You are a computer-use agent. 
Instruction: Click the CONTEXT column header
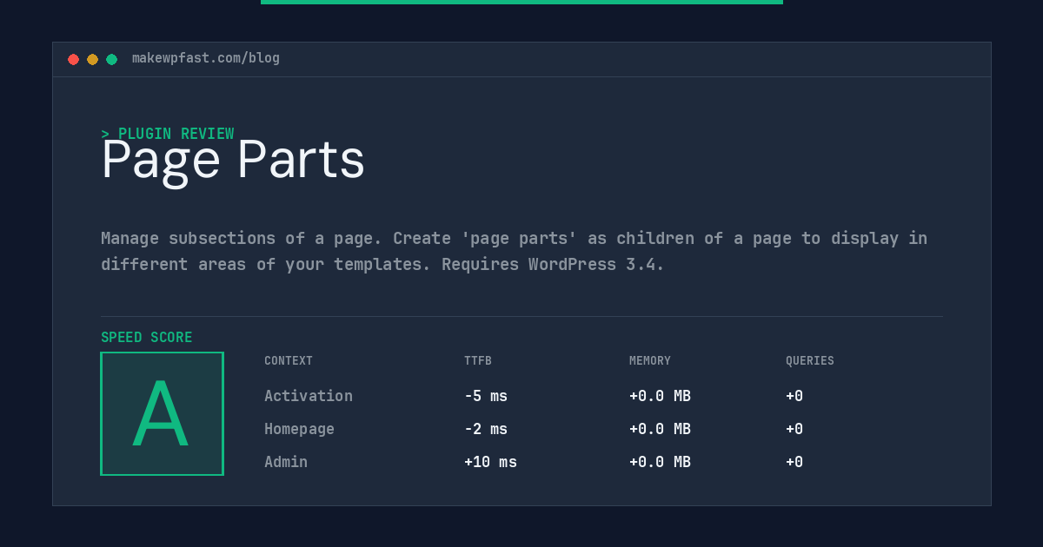(x=289, y=361)
